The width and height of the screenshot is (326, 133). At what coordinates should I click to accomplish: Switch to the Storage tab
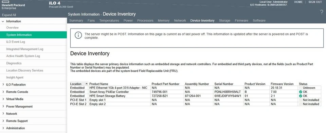224,21
